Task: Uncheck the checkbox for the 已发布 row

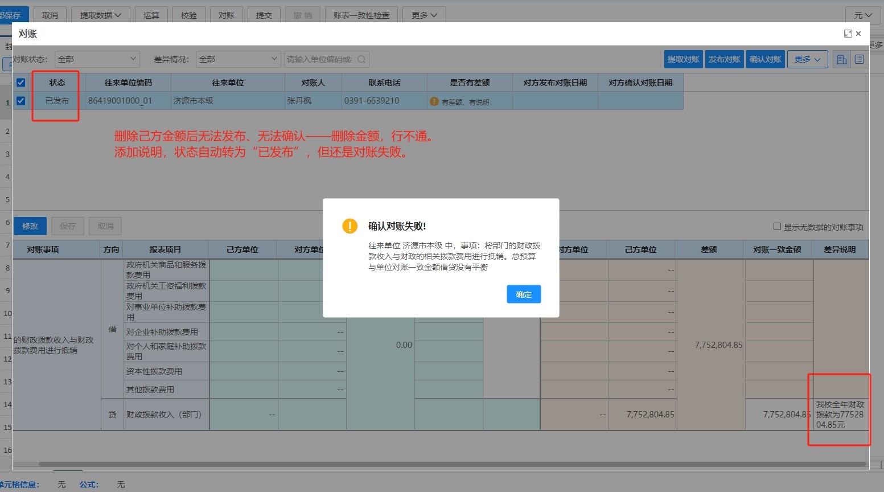Action: [21, 101]
